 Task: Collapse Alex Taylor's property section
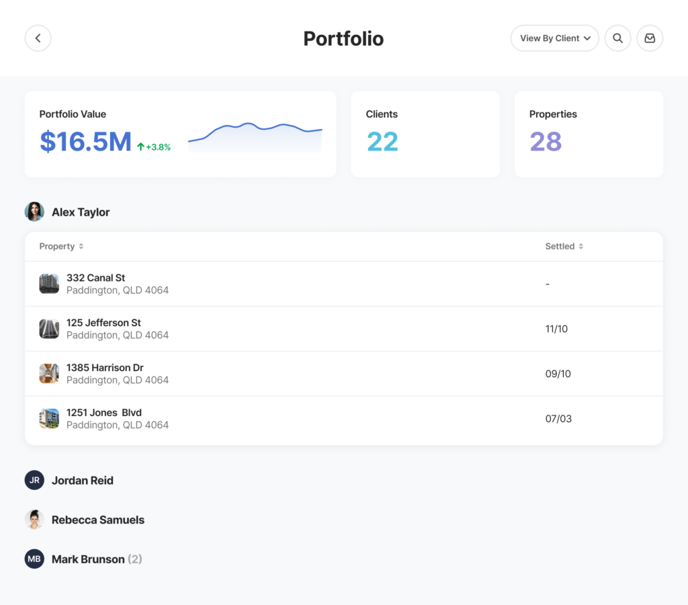point(81,212)
